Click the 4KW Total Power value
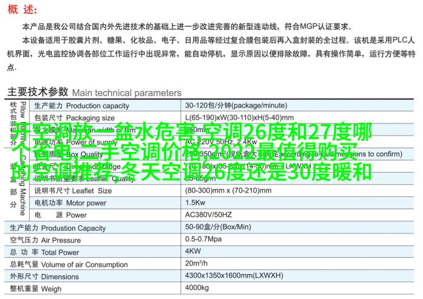Screen dimensions: 423x299 coord(193,252)
